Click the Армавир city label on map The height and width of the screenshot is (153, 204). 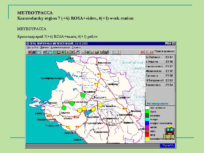point(136,111)
